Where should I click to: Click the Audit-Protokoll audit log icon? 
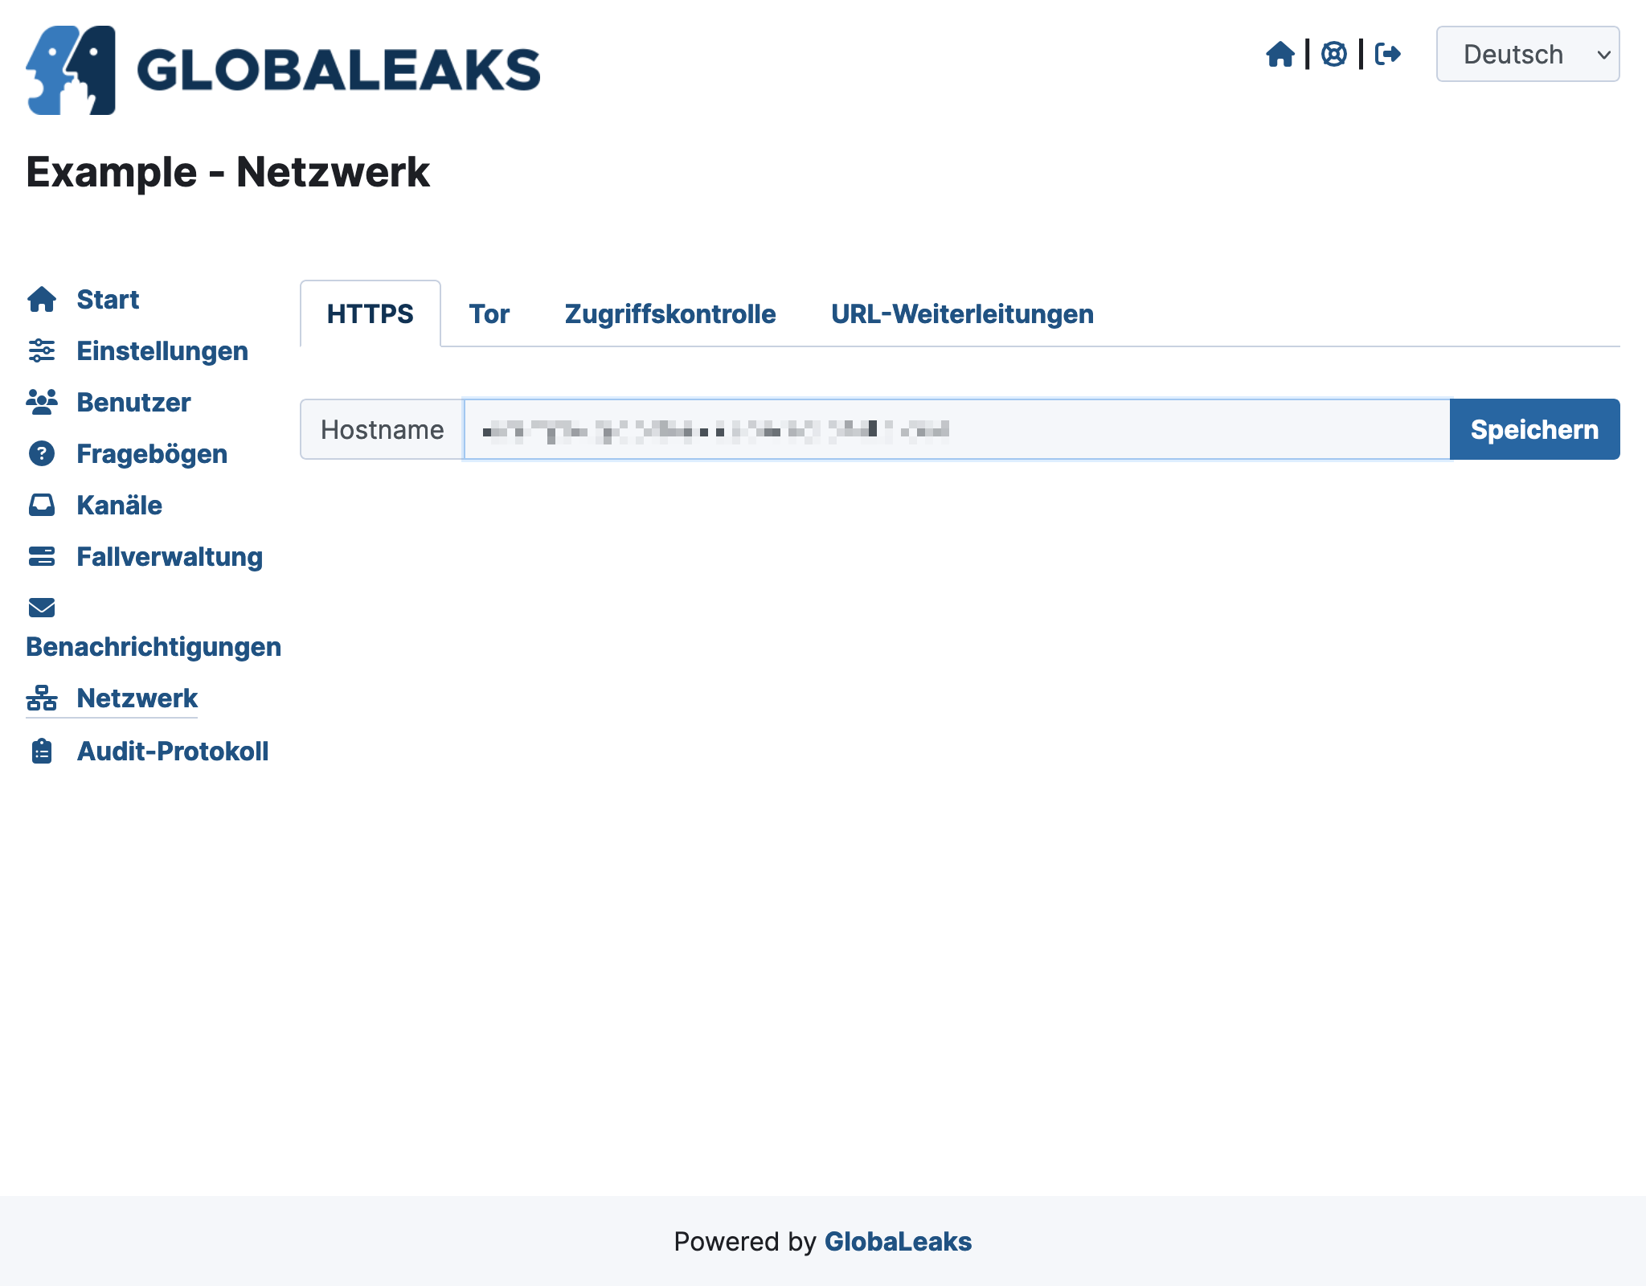42,750
